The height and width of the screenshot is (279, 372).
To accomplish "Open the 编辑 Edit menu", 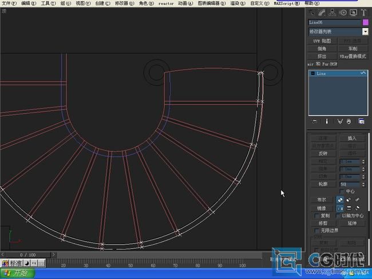I will pyautogui.click(x=29, y=3).
